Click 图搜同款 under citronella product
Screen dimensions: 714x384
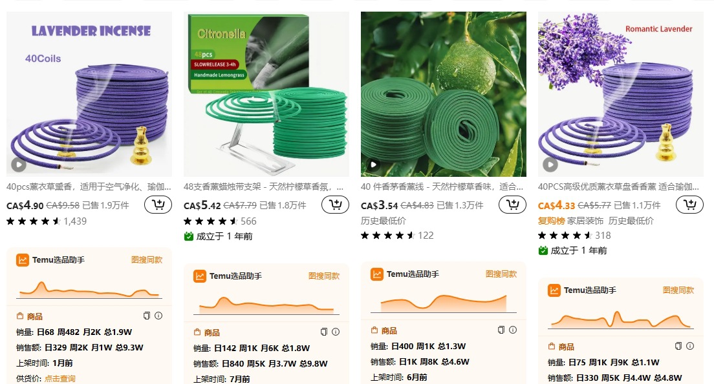[324, 276]
